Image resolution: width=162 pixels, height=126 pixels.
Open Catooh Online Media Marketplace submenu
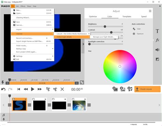72,34
